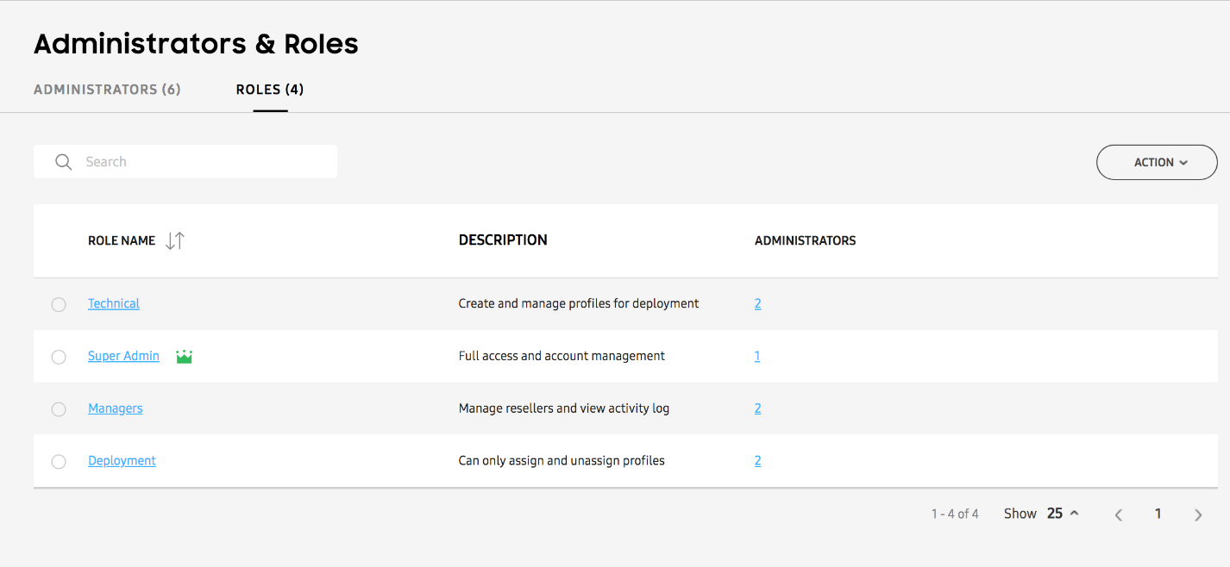The width and height of the screenshot is (1230, 567).
Task: Click the Role Name column header
Action: 122,240
